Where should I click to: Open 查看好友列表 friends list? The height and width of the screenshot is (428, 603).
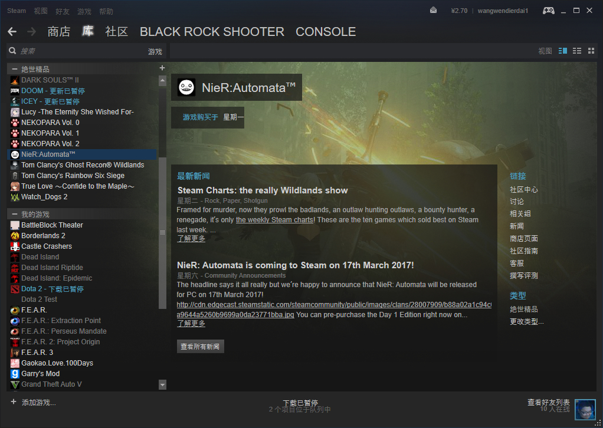click(548, 402)
